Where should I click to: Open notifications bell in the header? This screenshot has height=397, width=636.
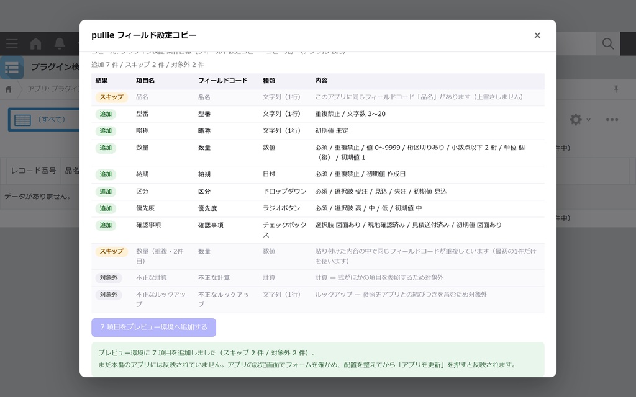click(60, 44)
